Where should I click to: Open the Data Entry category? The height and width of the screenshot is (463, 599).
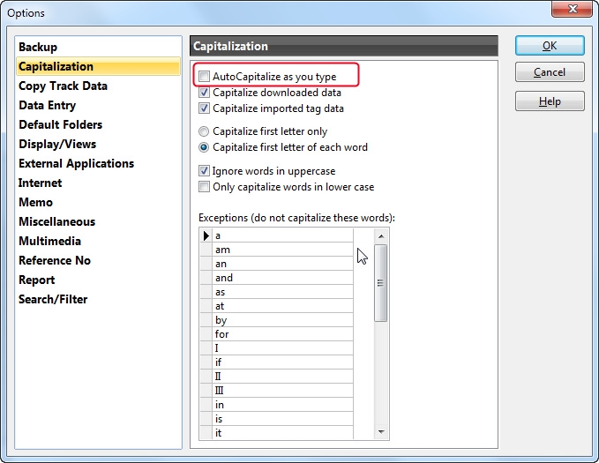tap(47, 105)
